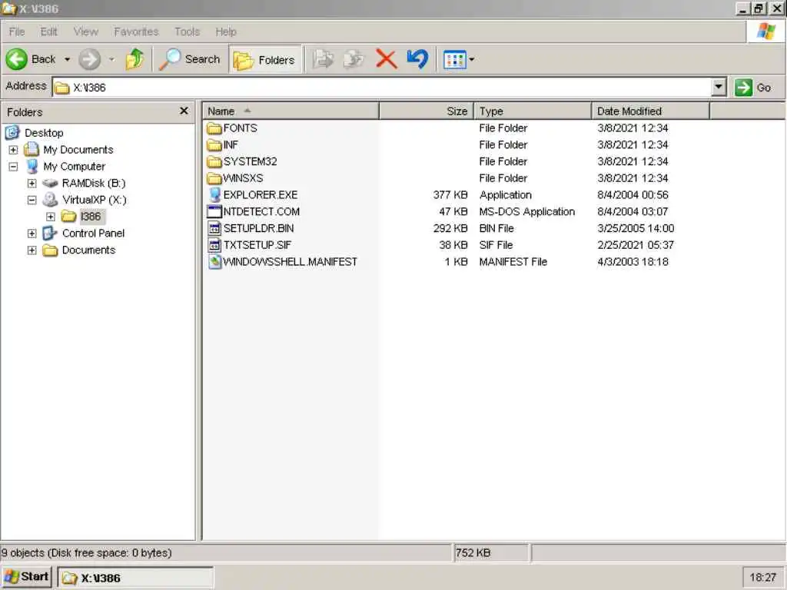
Task: Select the SYSTEM32 folder icon
Action: (214, 161)
